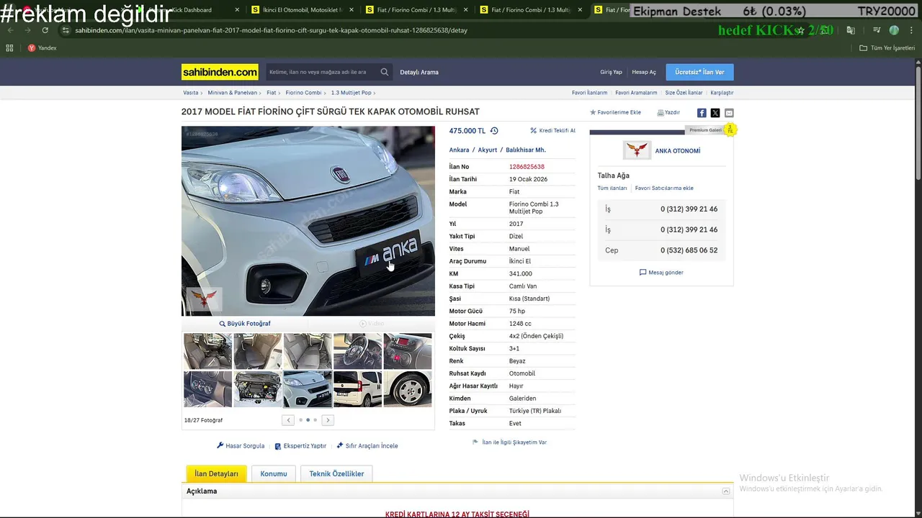Click the Premium Galeri badge icon
The height and width of the screenshot is (518, 922).
coord(730,129)
